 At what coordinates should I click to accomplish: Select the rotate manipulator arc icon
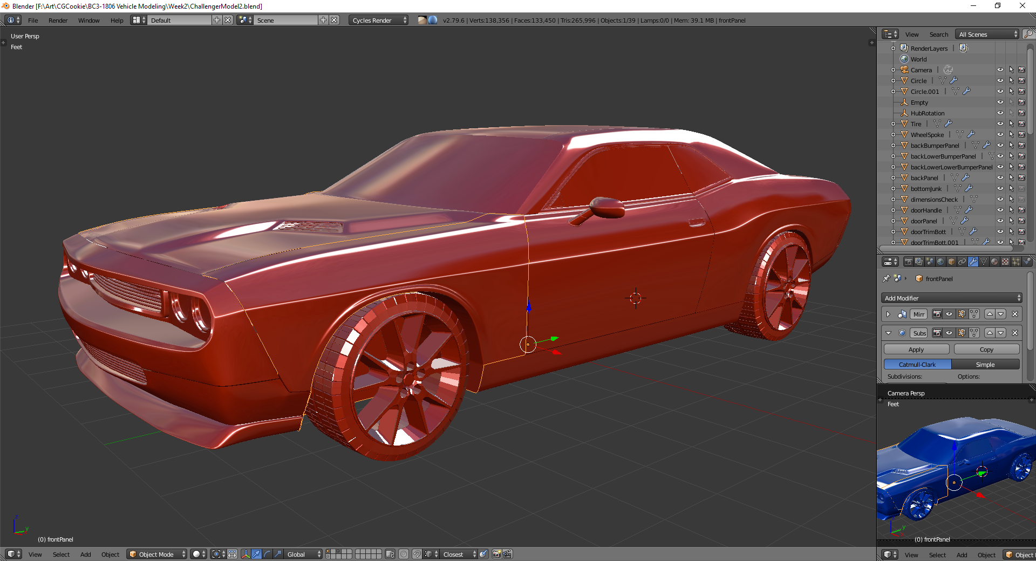click(x=267, y=554)
